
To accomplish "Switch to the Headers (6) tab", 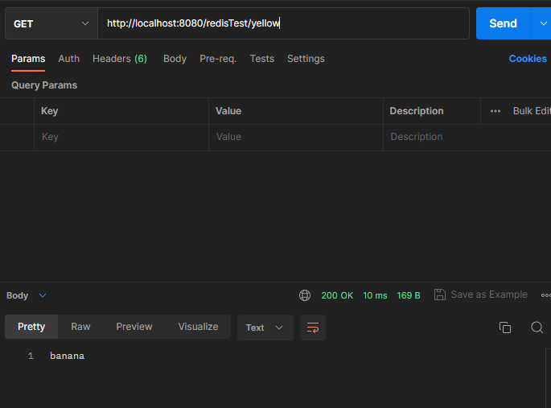I will (x=119, y=59).
